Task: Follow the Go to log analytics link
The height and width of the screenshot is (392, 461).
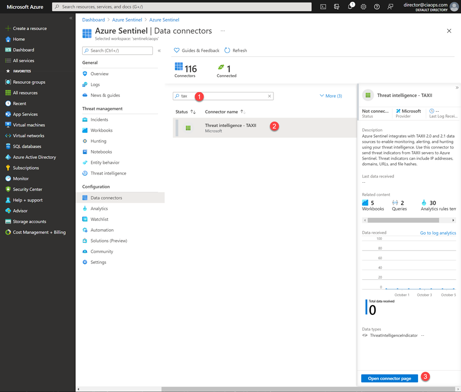Action: tap(437, 233)
